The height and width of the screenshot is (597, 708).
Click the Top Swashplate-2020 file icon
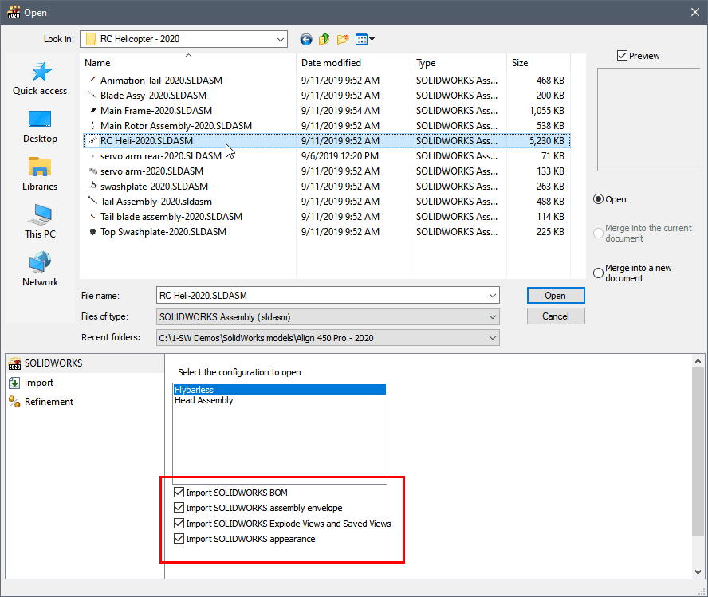point(92,231)
